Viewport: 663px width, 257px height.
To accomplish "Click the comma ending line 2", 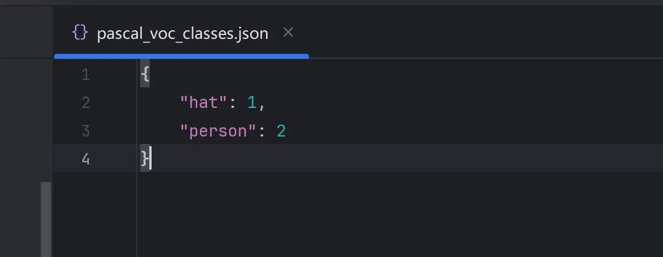I will pos(262,104).
